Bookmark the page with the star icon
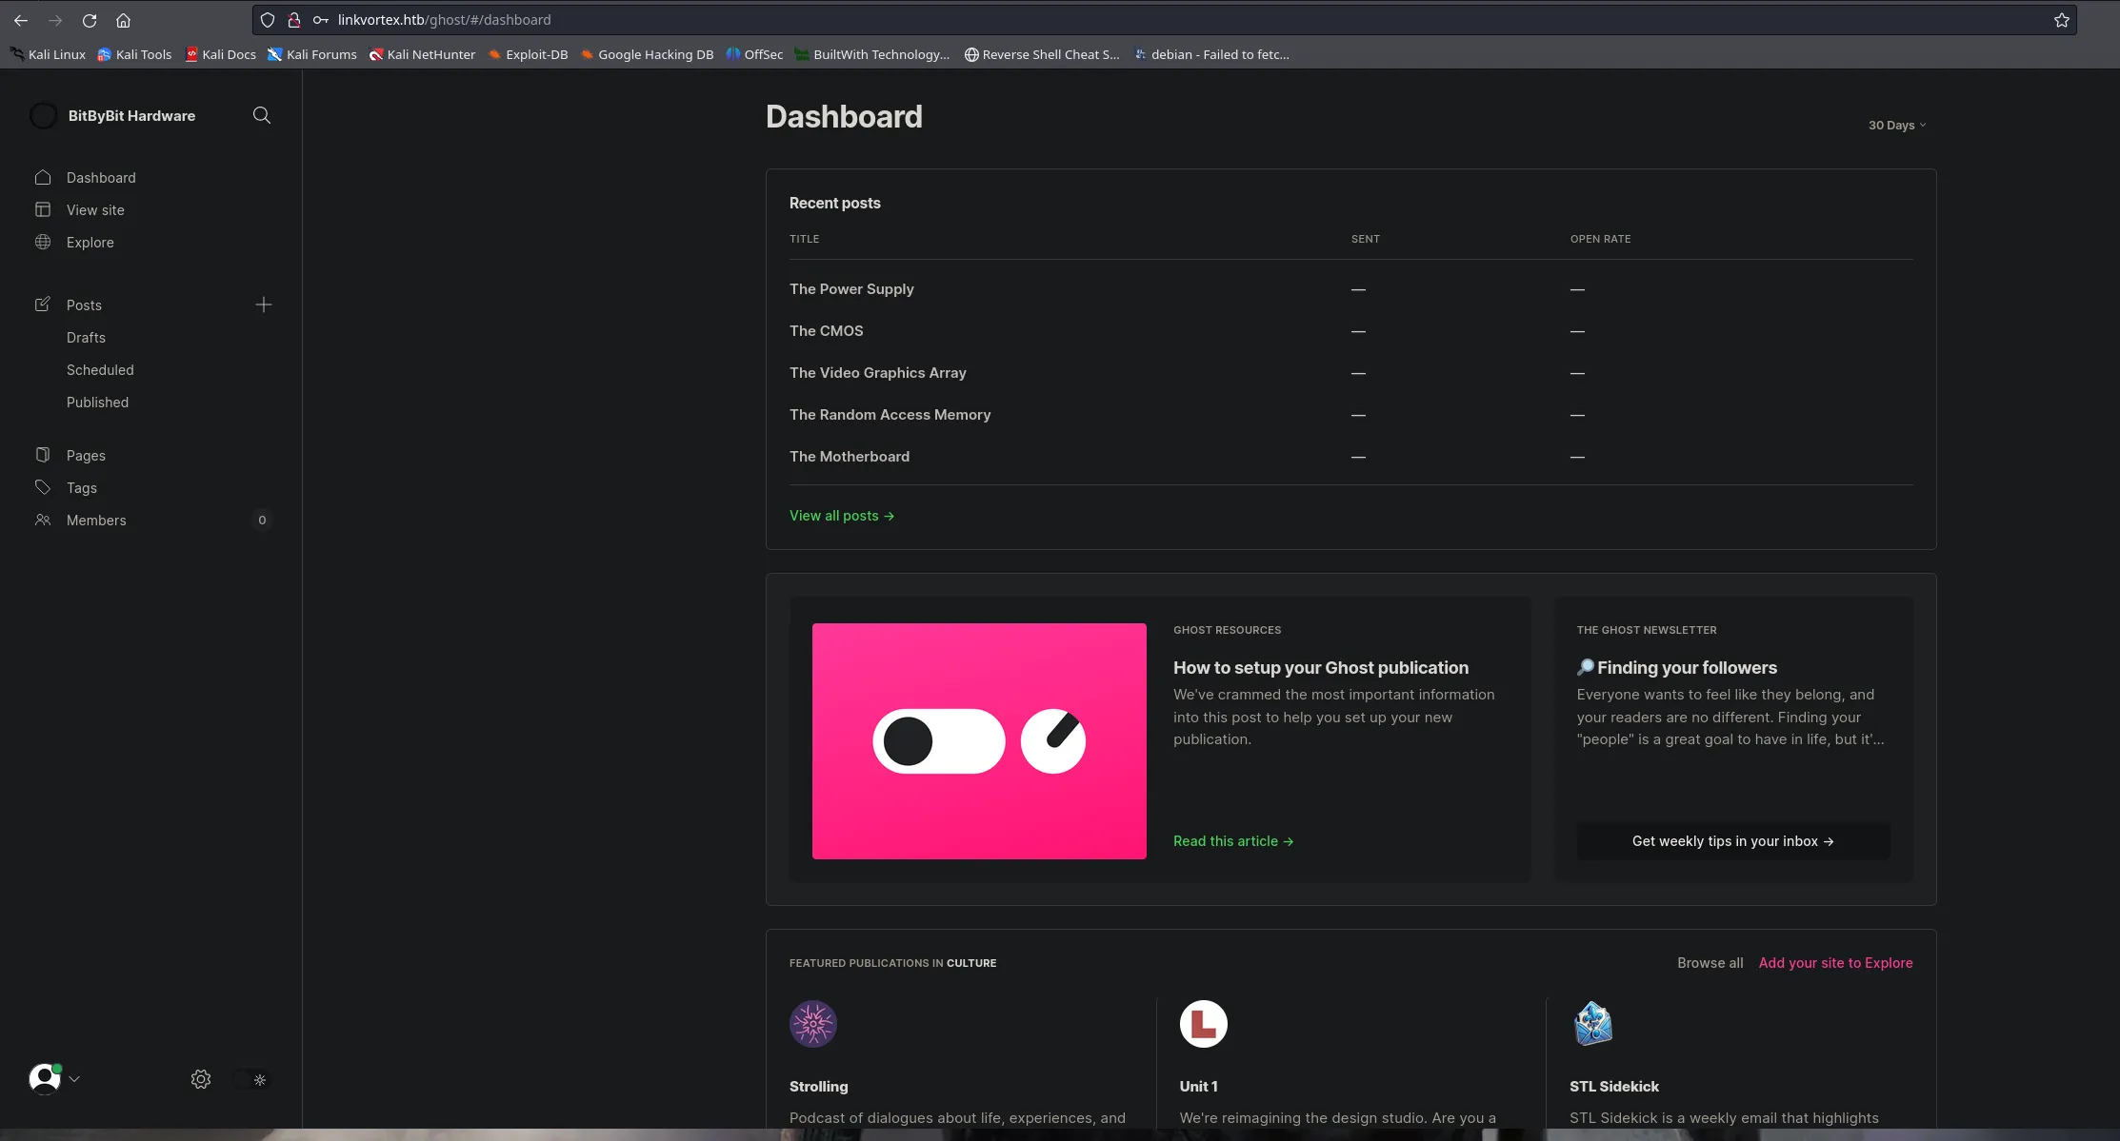Image resolution: width=2120 pixels, height=1141 pixels. [x=2061, y=20]
